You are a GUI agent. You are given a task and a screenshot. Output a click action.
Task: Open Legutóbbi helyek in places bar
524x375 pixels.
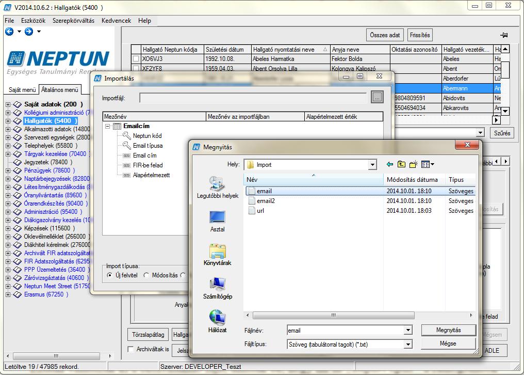[218, 187]
